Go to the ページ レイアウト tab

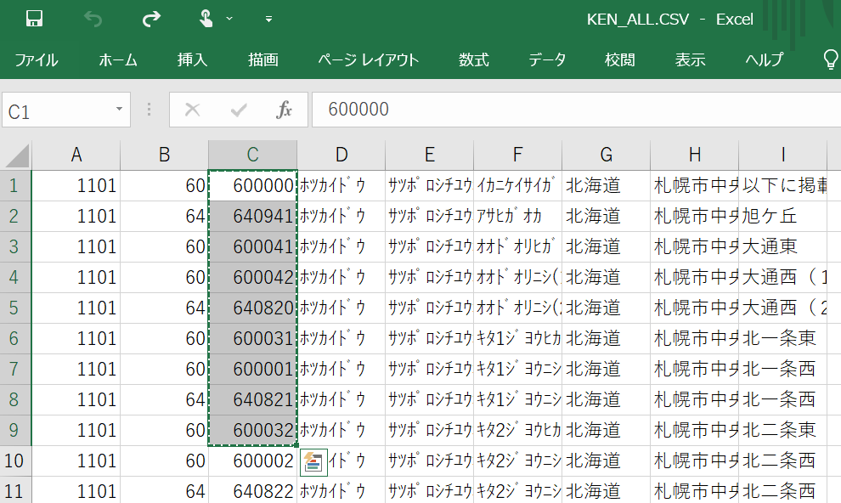click(369, 59)
